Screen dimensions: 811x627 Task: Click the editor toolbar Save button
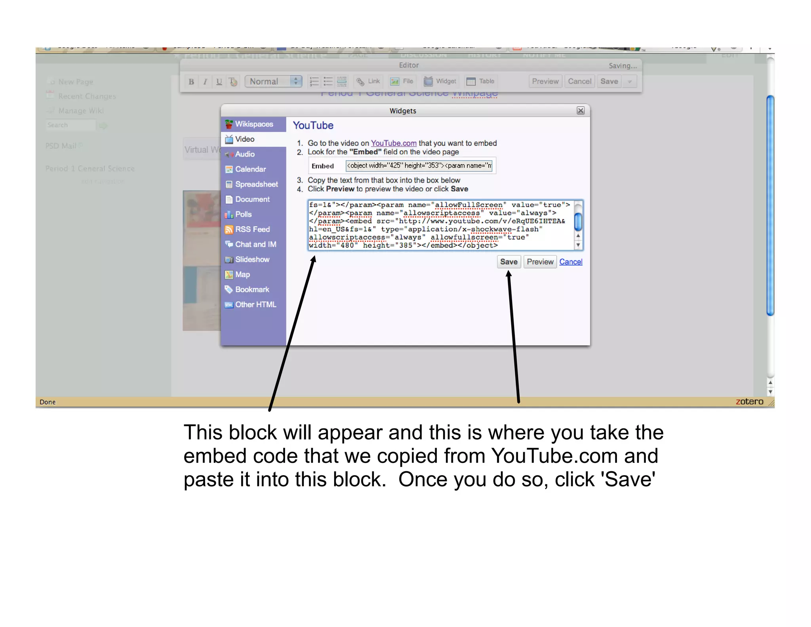pos(609,81)
